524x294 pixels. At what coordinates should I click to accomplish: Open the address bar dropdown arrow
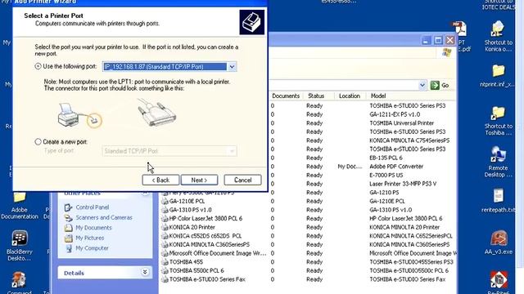422,85
